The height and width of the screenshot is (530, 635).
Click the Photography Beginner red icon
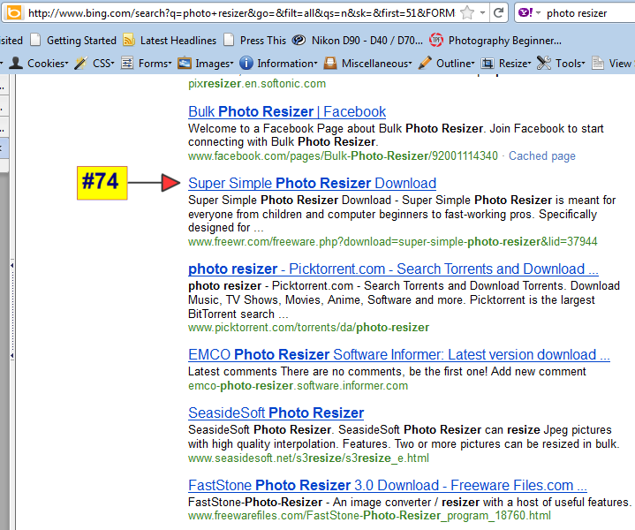tap(436, 40)
